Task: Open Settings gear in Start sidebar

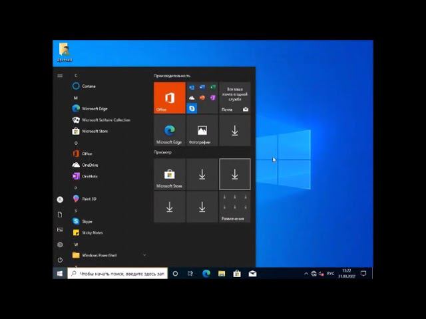Action: point(60,245)
